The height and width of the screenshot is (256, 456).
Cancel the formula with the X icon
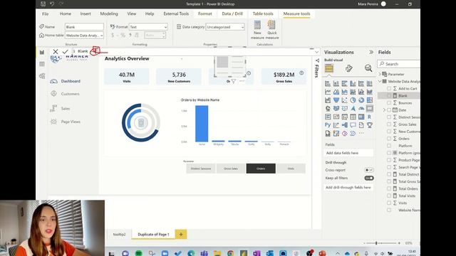pos(56,52)
